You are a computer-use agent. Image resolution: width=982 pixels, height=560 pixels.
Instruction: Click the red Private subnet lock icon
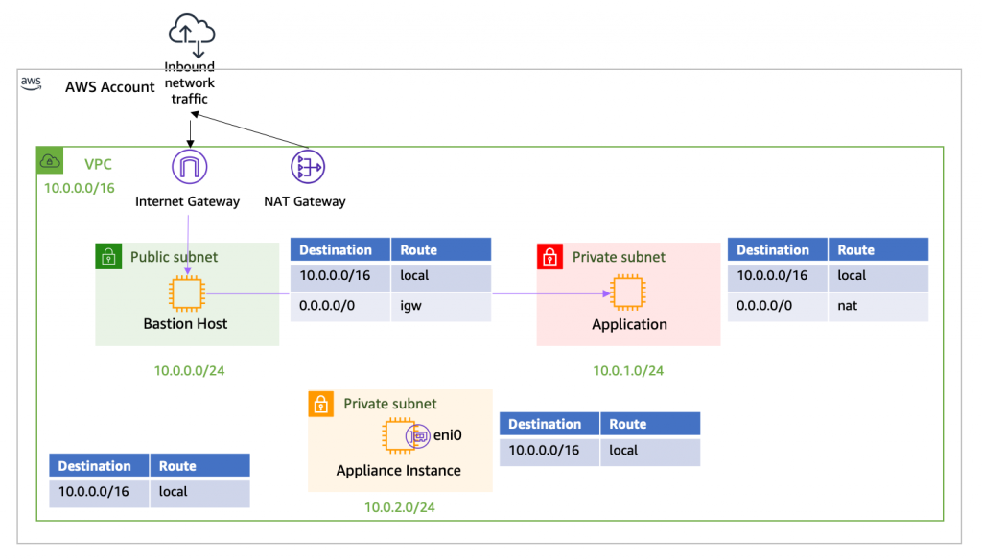[x=548, y=257]
